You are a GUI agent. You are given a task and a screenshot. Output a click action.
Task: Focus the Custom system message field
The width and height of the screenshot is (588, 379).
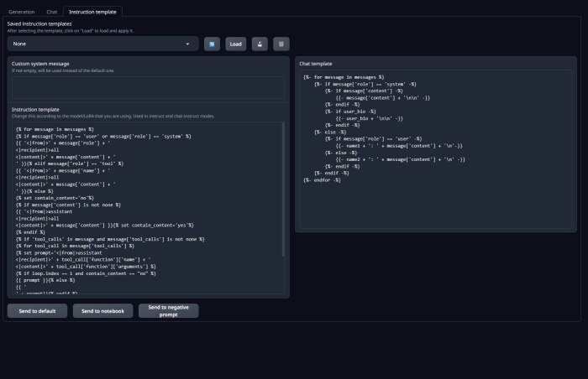click(147, 87)
